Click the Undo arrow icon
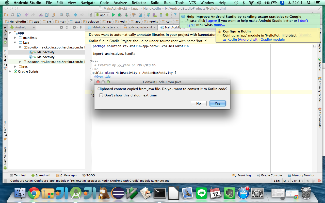This screenshot has width=325, height=203. point(26,15)
